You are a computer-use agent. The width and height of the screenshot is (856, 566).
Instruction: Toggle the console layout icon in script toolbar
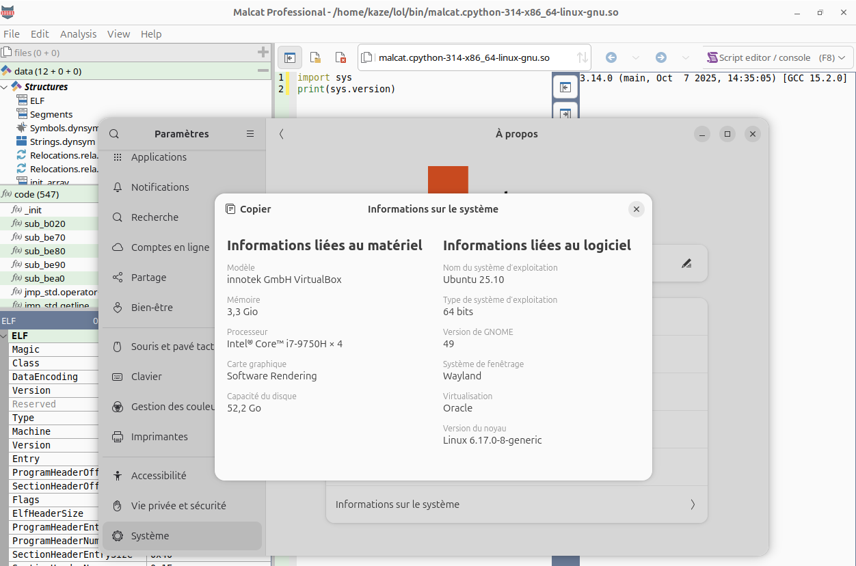coord(290,57)
